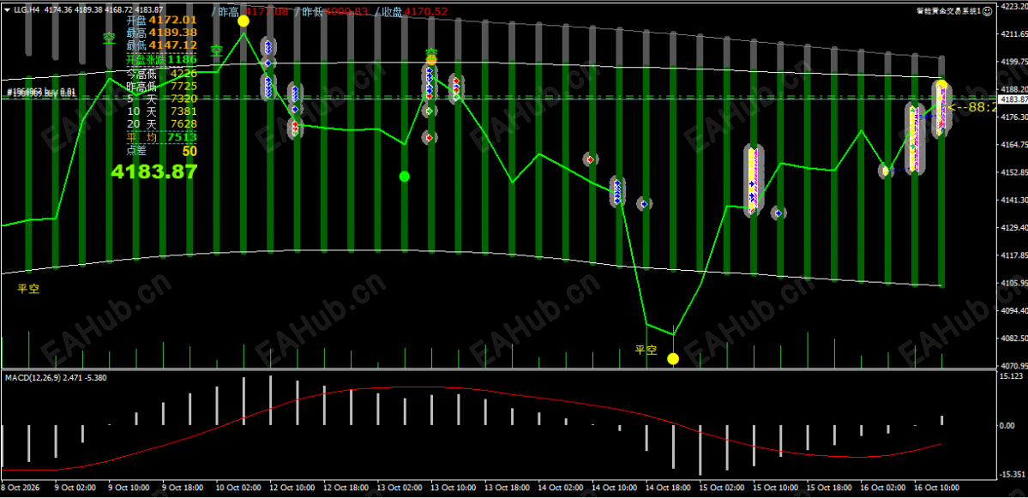Image resolution: width=1028 pixels, height=498 pixels.
Task: Click the yellow dot at the 10 Oct peak
Action: tap(243, 21)
